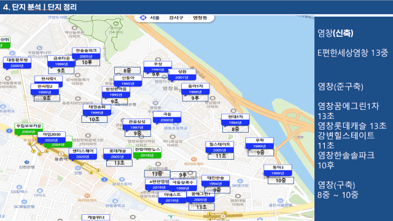Screen dimensions: 393x221
Task: Select the 강서구 breadcrumb segment
Action: coord(176,18)
